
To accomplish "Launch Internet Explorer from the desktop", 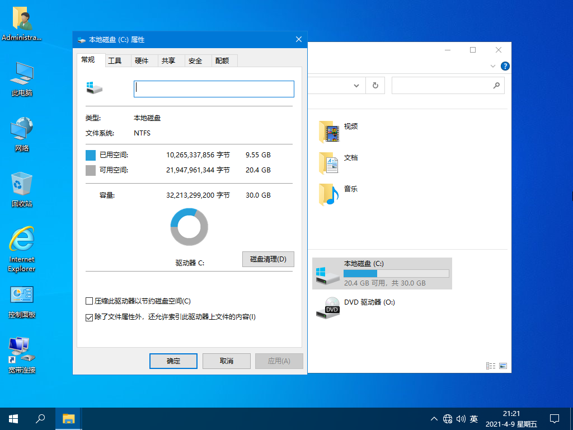I will 22,249.
